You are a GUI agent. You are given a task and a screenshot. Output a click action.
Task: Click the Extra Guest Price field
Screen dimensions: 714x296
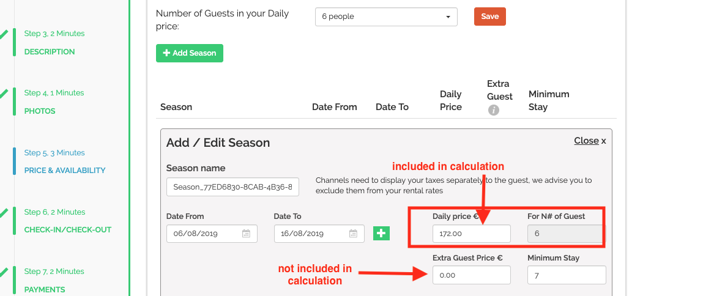click(471, 275)
